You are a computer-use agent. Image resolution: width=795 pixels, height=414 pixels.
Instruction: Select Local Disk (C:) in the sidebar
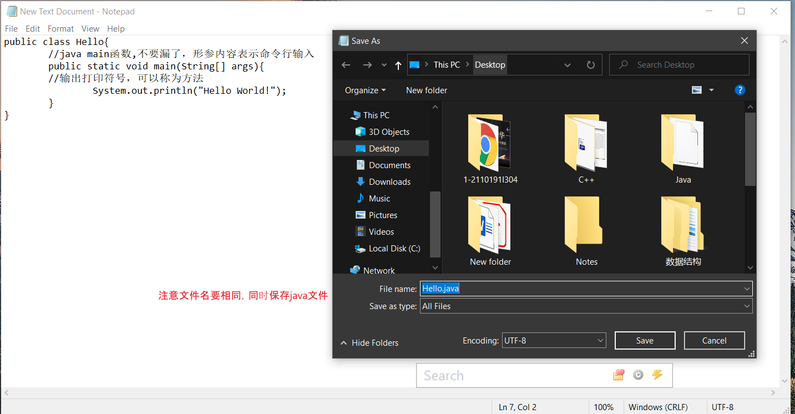point(392,248)
